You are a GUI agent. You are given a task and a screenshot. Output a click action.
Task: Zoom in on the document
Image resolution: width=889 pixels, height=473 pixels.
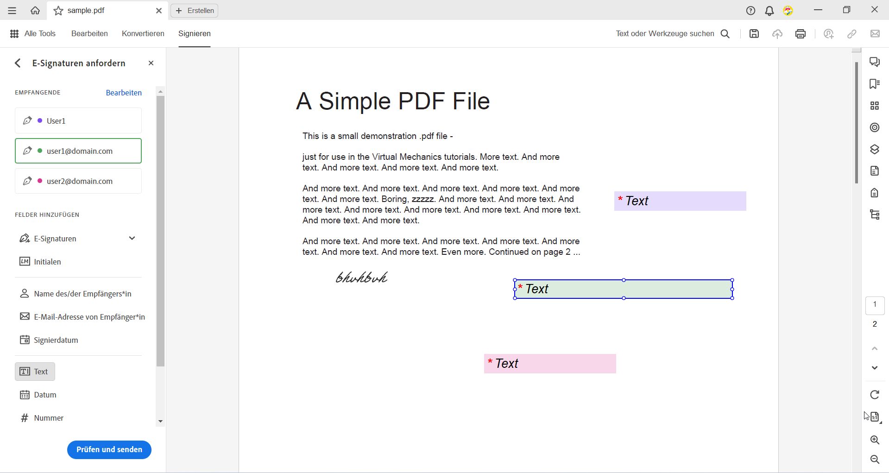point(875,440)
